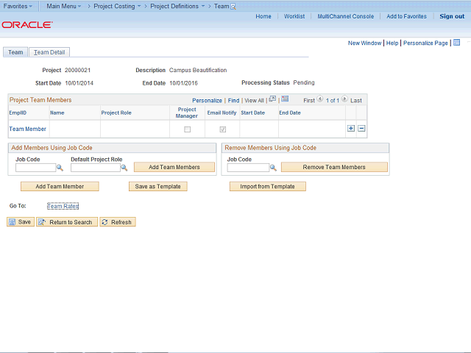This screenshot has width=471, height=353.
Task: Click the page info icon beside Personalize Page
Action: pyautogui.click(x=456, y=43)
